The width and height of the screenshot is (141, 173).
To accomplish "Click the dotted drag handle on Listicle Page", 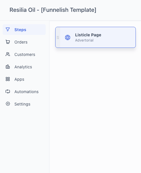I will click(x=58, y=37).
